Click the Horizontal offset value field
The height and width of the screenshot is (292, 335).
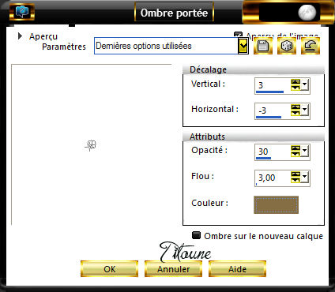point(272,110)
